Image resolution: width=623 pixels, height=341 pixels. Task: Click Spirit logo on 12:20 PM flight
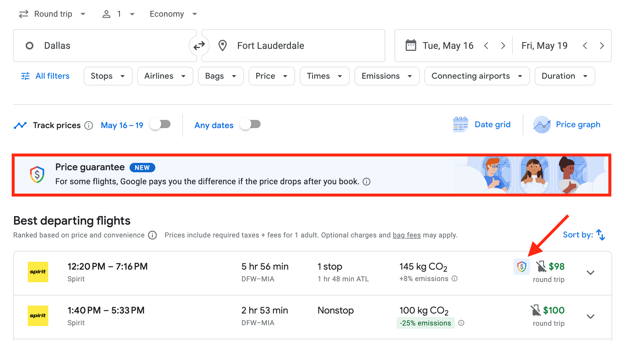38,272
